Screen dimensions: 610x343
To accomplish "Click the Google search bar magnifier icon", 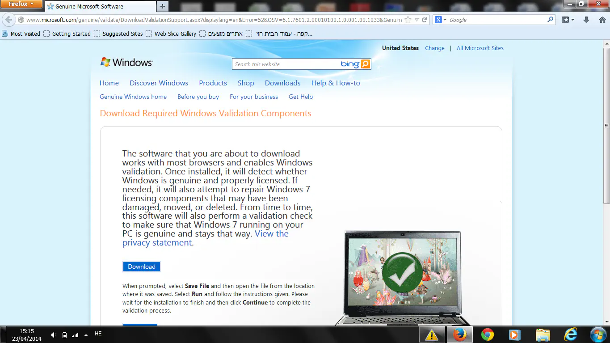I will pos(551,20).
